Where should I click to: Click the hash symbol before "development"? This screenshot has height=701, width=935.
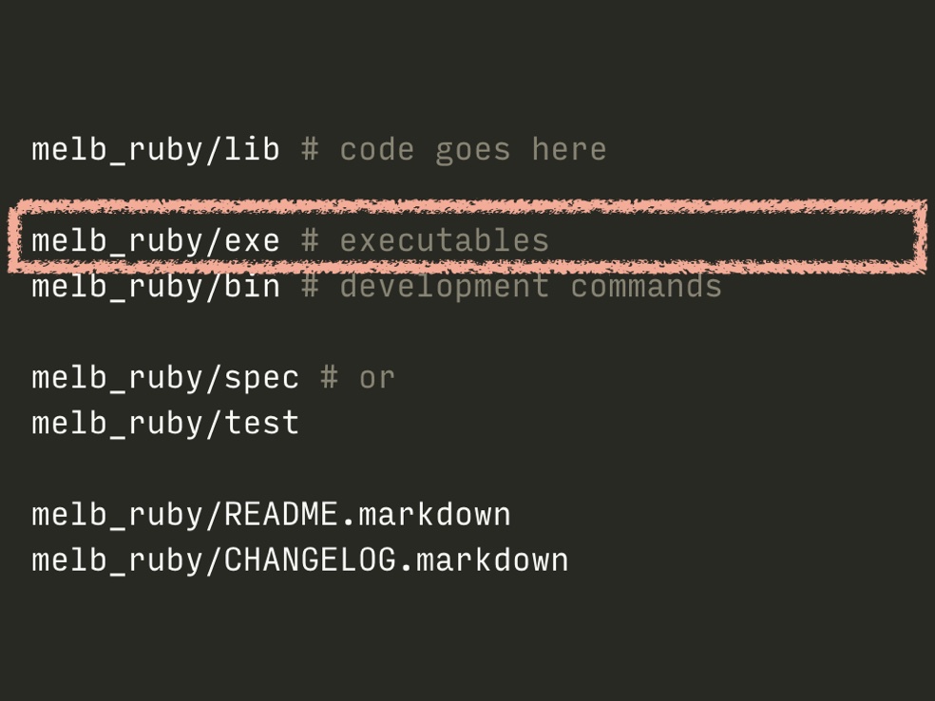[310, 287]
